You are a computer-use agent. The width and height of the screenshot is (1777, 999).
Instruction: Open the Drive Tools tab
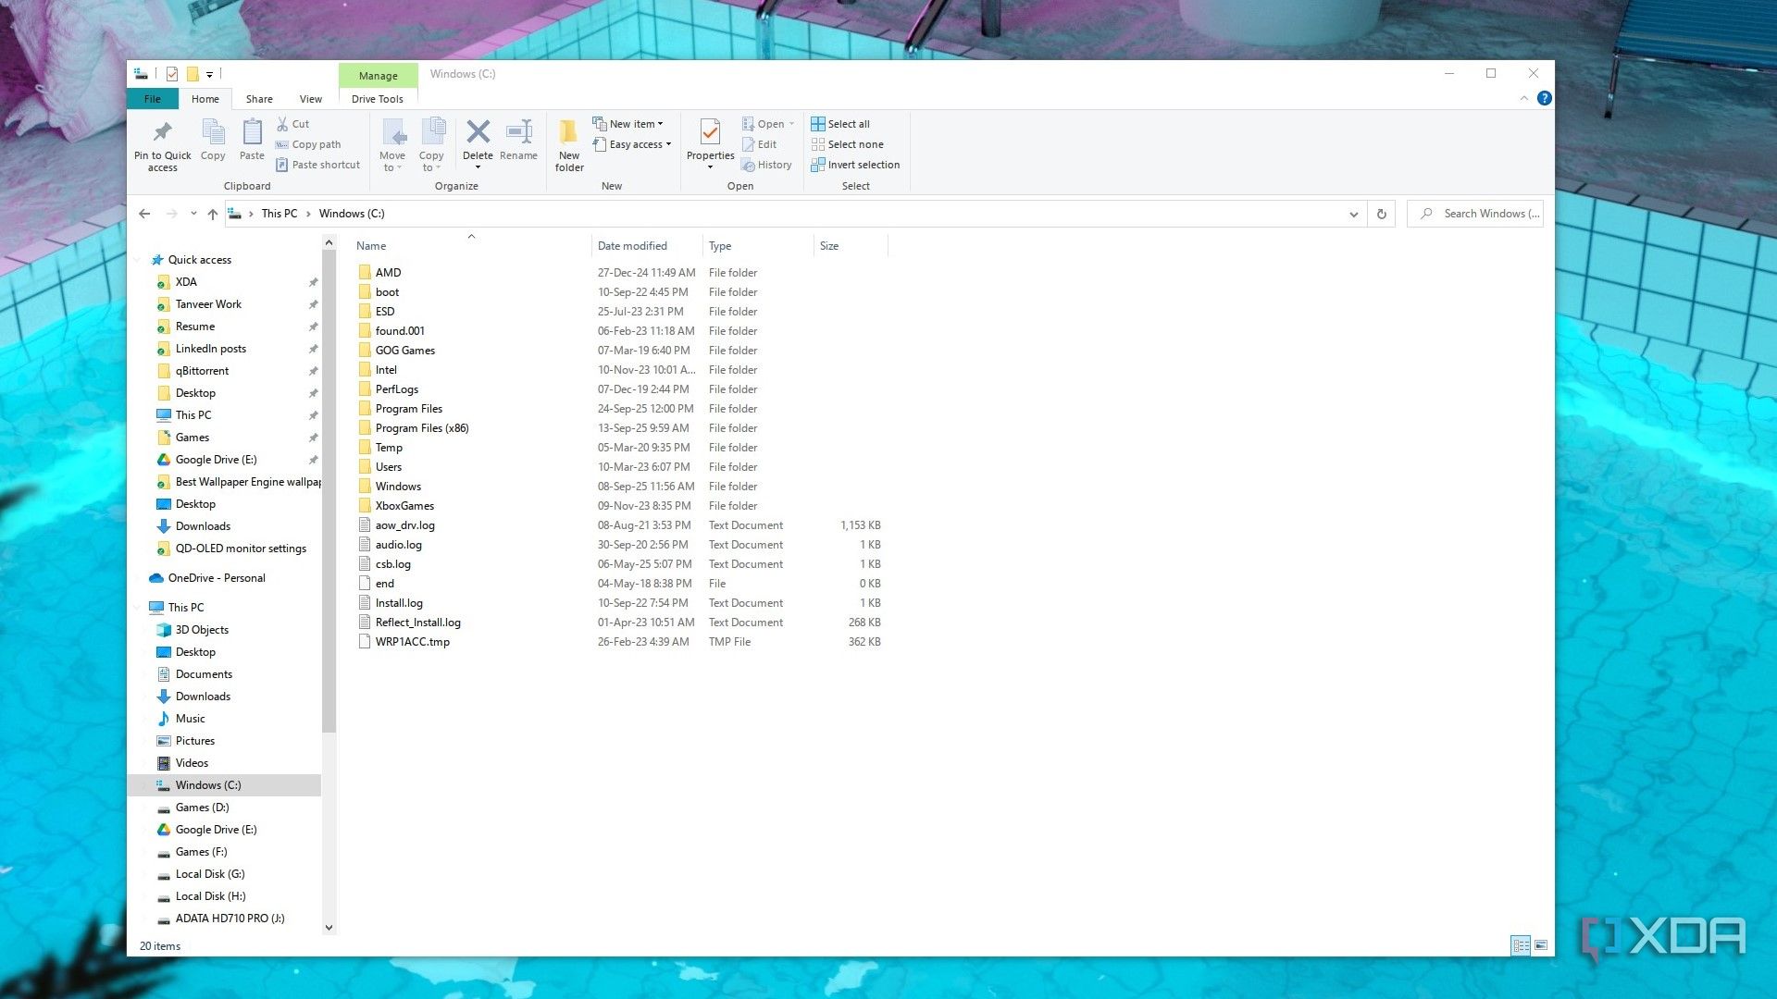[377, 99]
